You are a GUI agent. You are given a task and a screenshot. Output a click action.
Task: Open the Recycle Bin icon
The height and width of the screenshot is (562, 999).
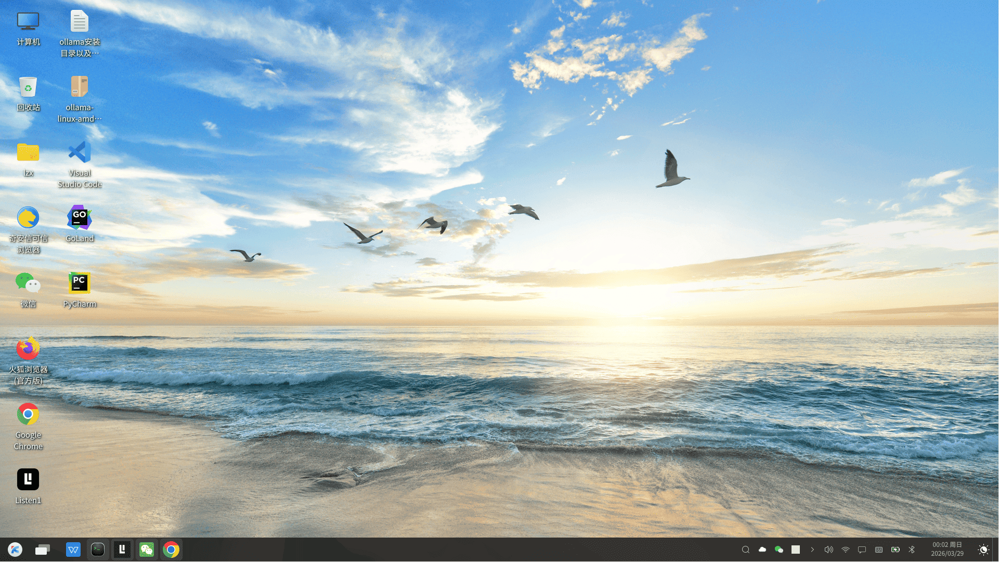[28, 87]
